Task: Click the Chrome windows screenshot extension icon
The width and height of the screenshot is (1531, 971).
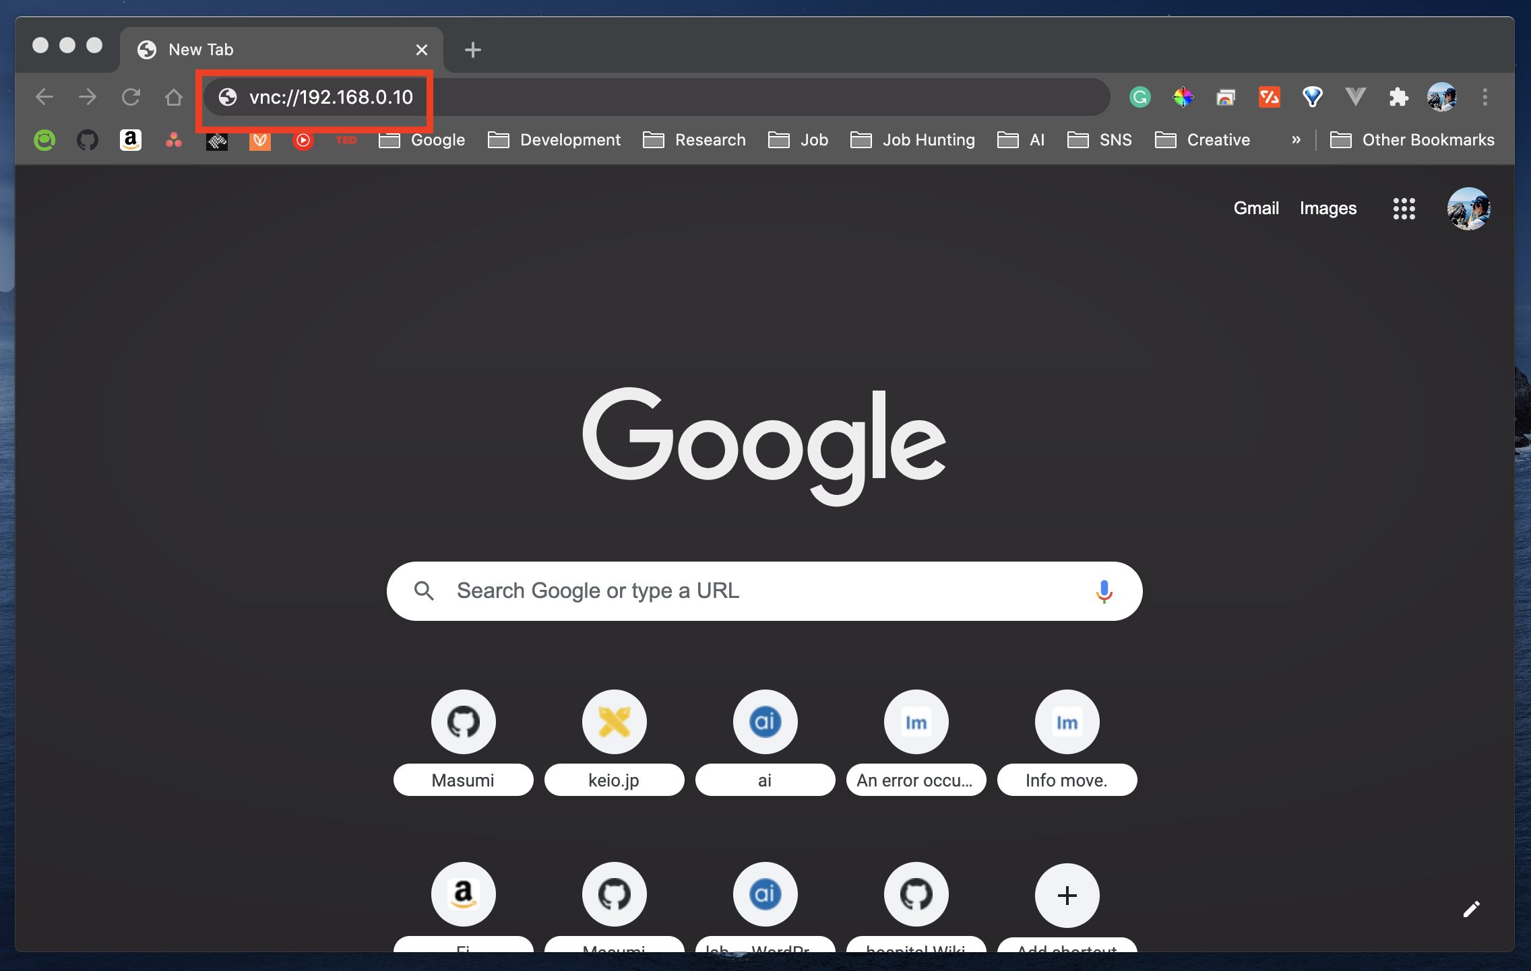Action: point(1226,97)
